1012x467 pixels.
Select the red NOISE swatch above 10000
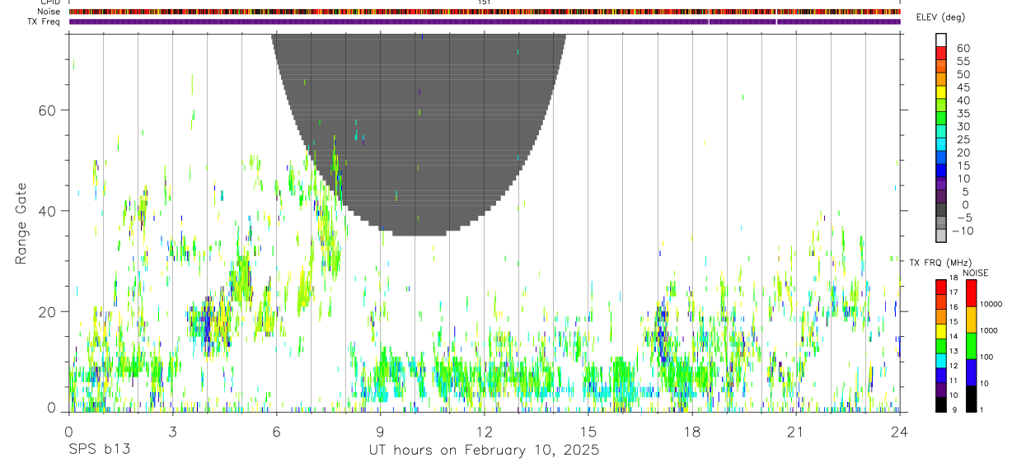coord(971,292)
